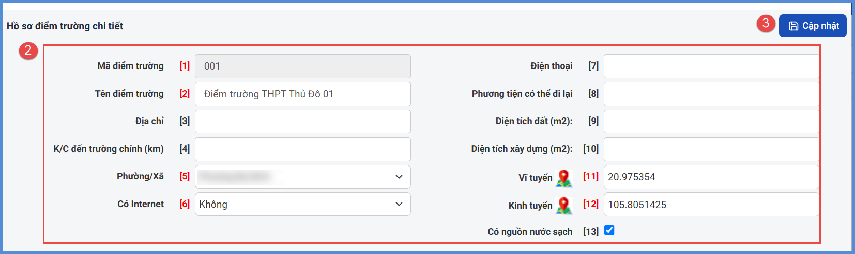The height and width of the screenshot is (254, 855).
Task: Click the Diện tích xây dựng (m2) label
Action: (522, 149)
